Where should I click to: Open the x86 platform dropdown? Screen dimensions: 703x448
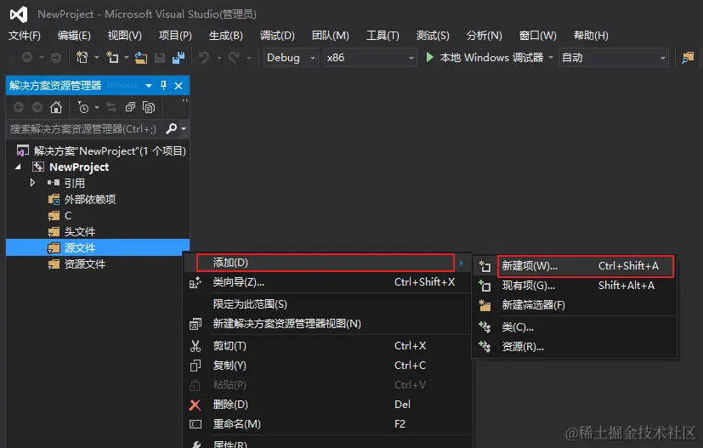pyautogui.click(x=411, y=58)
